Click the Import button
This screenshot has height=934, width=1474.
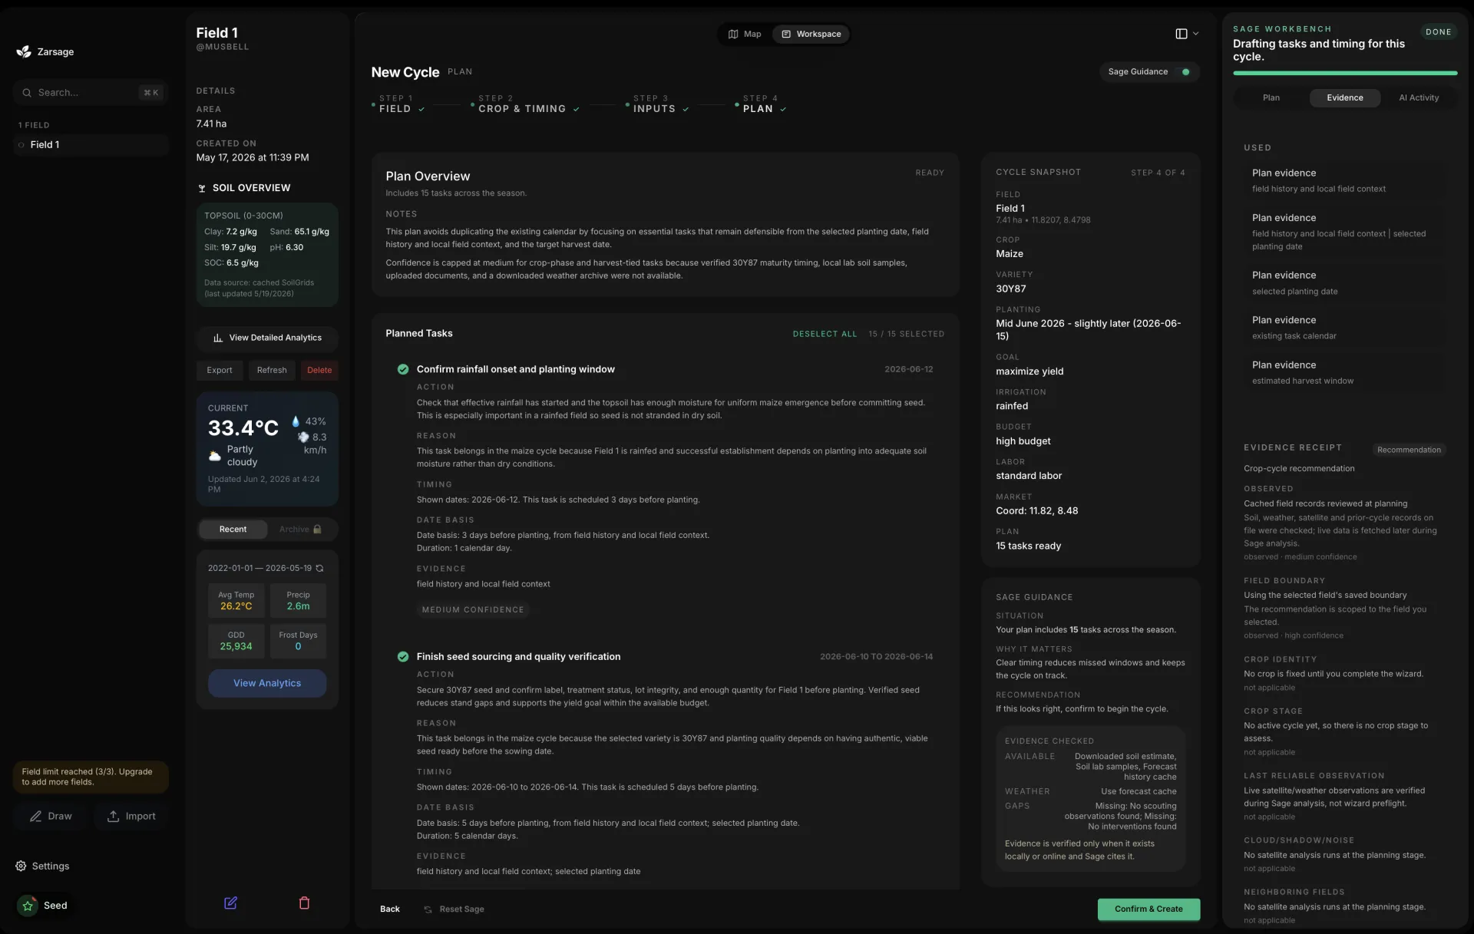(131, 816)
